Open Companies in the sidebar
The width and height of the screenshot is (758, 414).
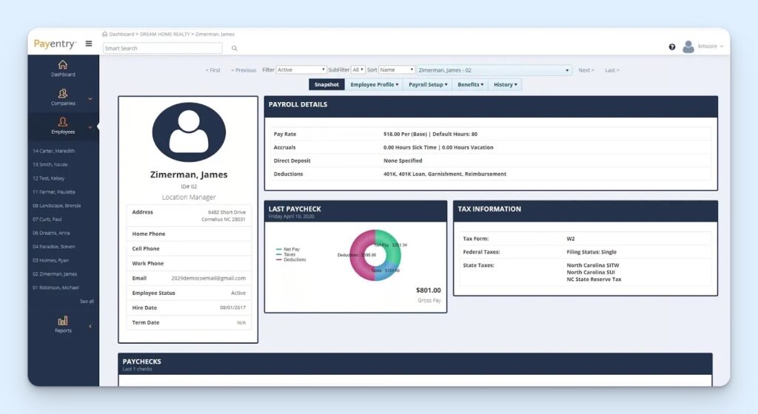(63, 98)
